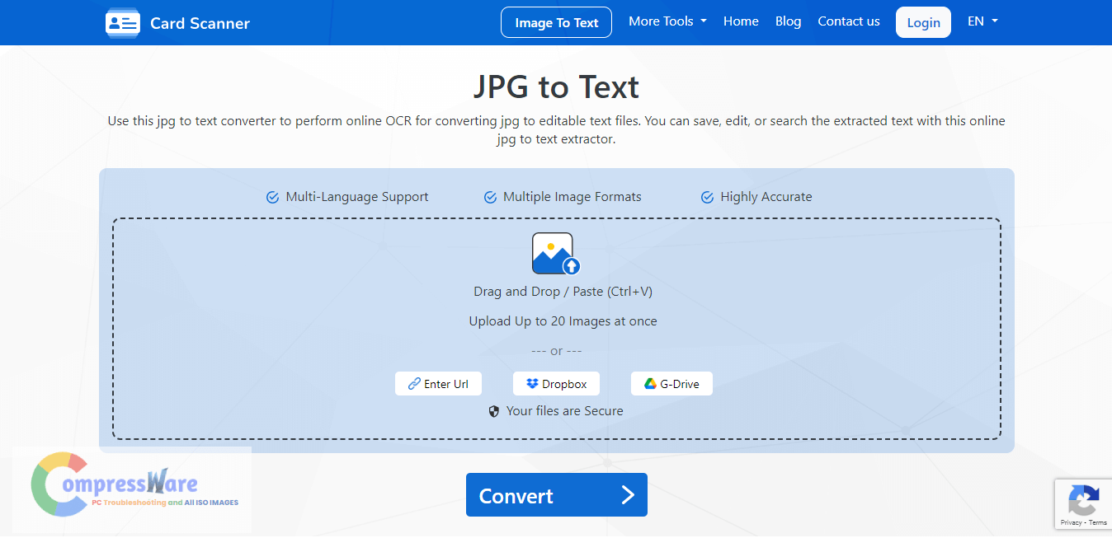Click the Highly Accurate label
Screen dimensions: 1112x538
(766, 197)
